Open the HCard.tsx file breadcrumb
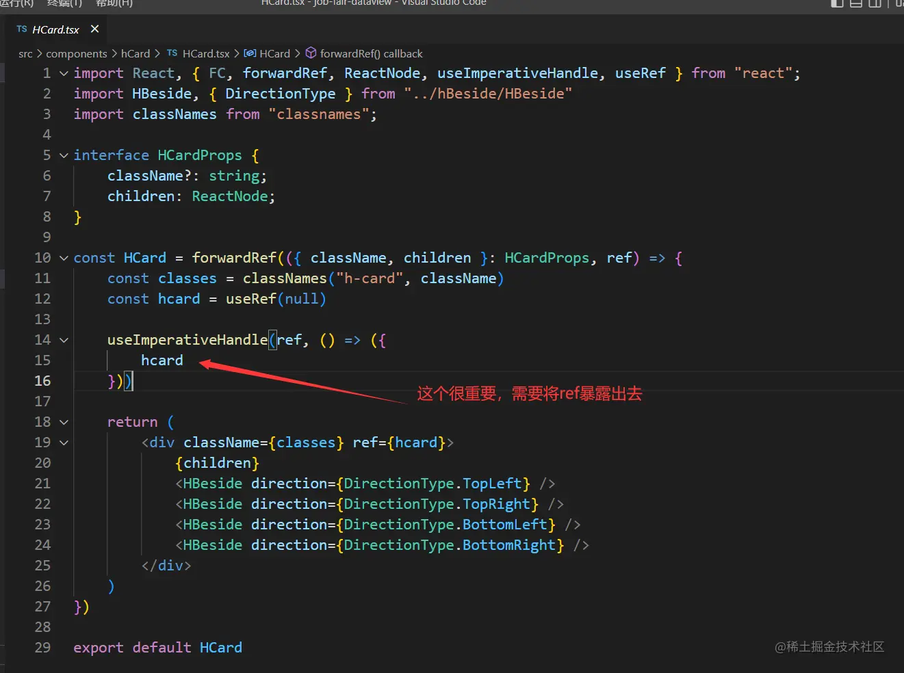 (x=198, y=53)
